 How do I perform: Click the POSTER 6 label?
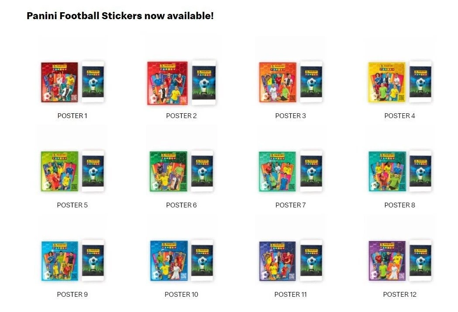181,205
